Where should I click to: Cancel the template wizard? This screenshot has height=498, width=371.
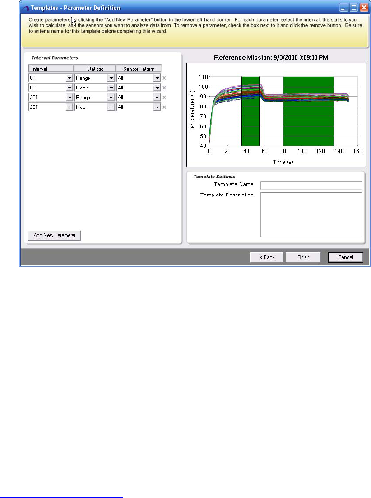(346, 257)
